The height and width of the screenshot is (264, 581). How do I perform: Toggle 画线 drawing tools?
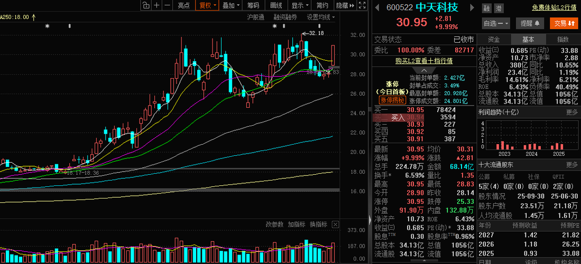[x=276, y=5]
